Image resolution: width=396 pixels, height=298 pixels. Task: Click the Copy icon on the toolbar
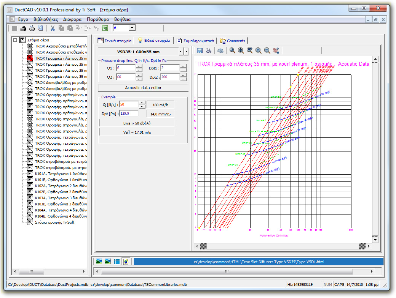pyautogui.click(x=61, y=27)
